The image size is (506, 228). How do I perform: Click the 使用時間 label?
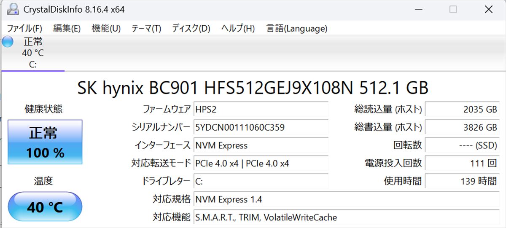click(403, 181)
